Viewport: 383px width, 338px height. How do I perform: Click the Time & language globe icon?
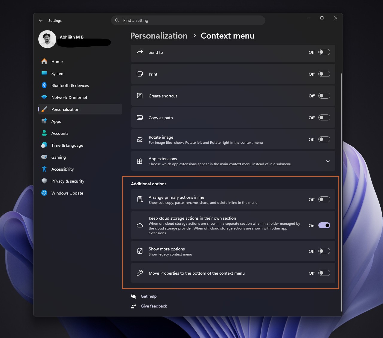(44, 145)
